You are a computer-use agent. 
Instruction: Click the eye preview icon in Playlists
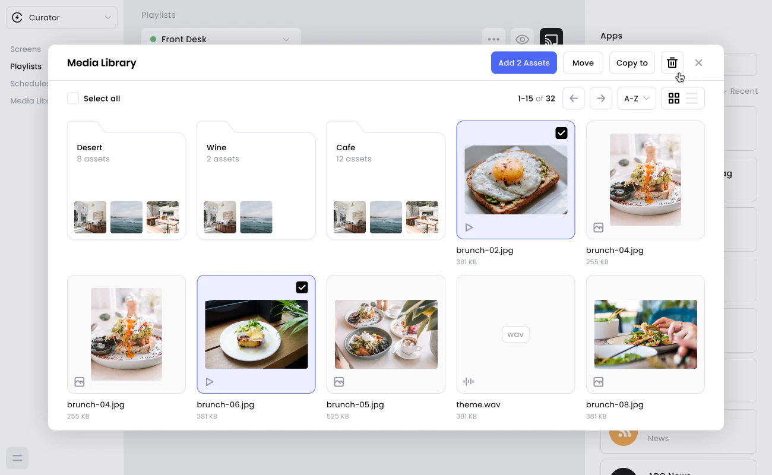(522, 39)
